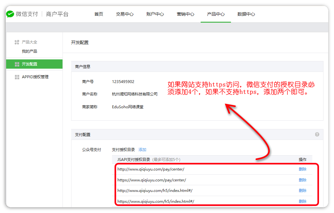
Task: Delete the https pay/center directory entry
Action: (302, 180)
